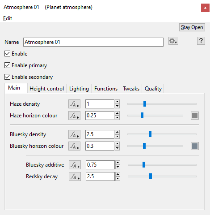Switch to the Height control tab
The width and height of the screenshot is (210, 215).
tap(47, 89)
